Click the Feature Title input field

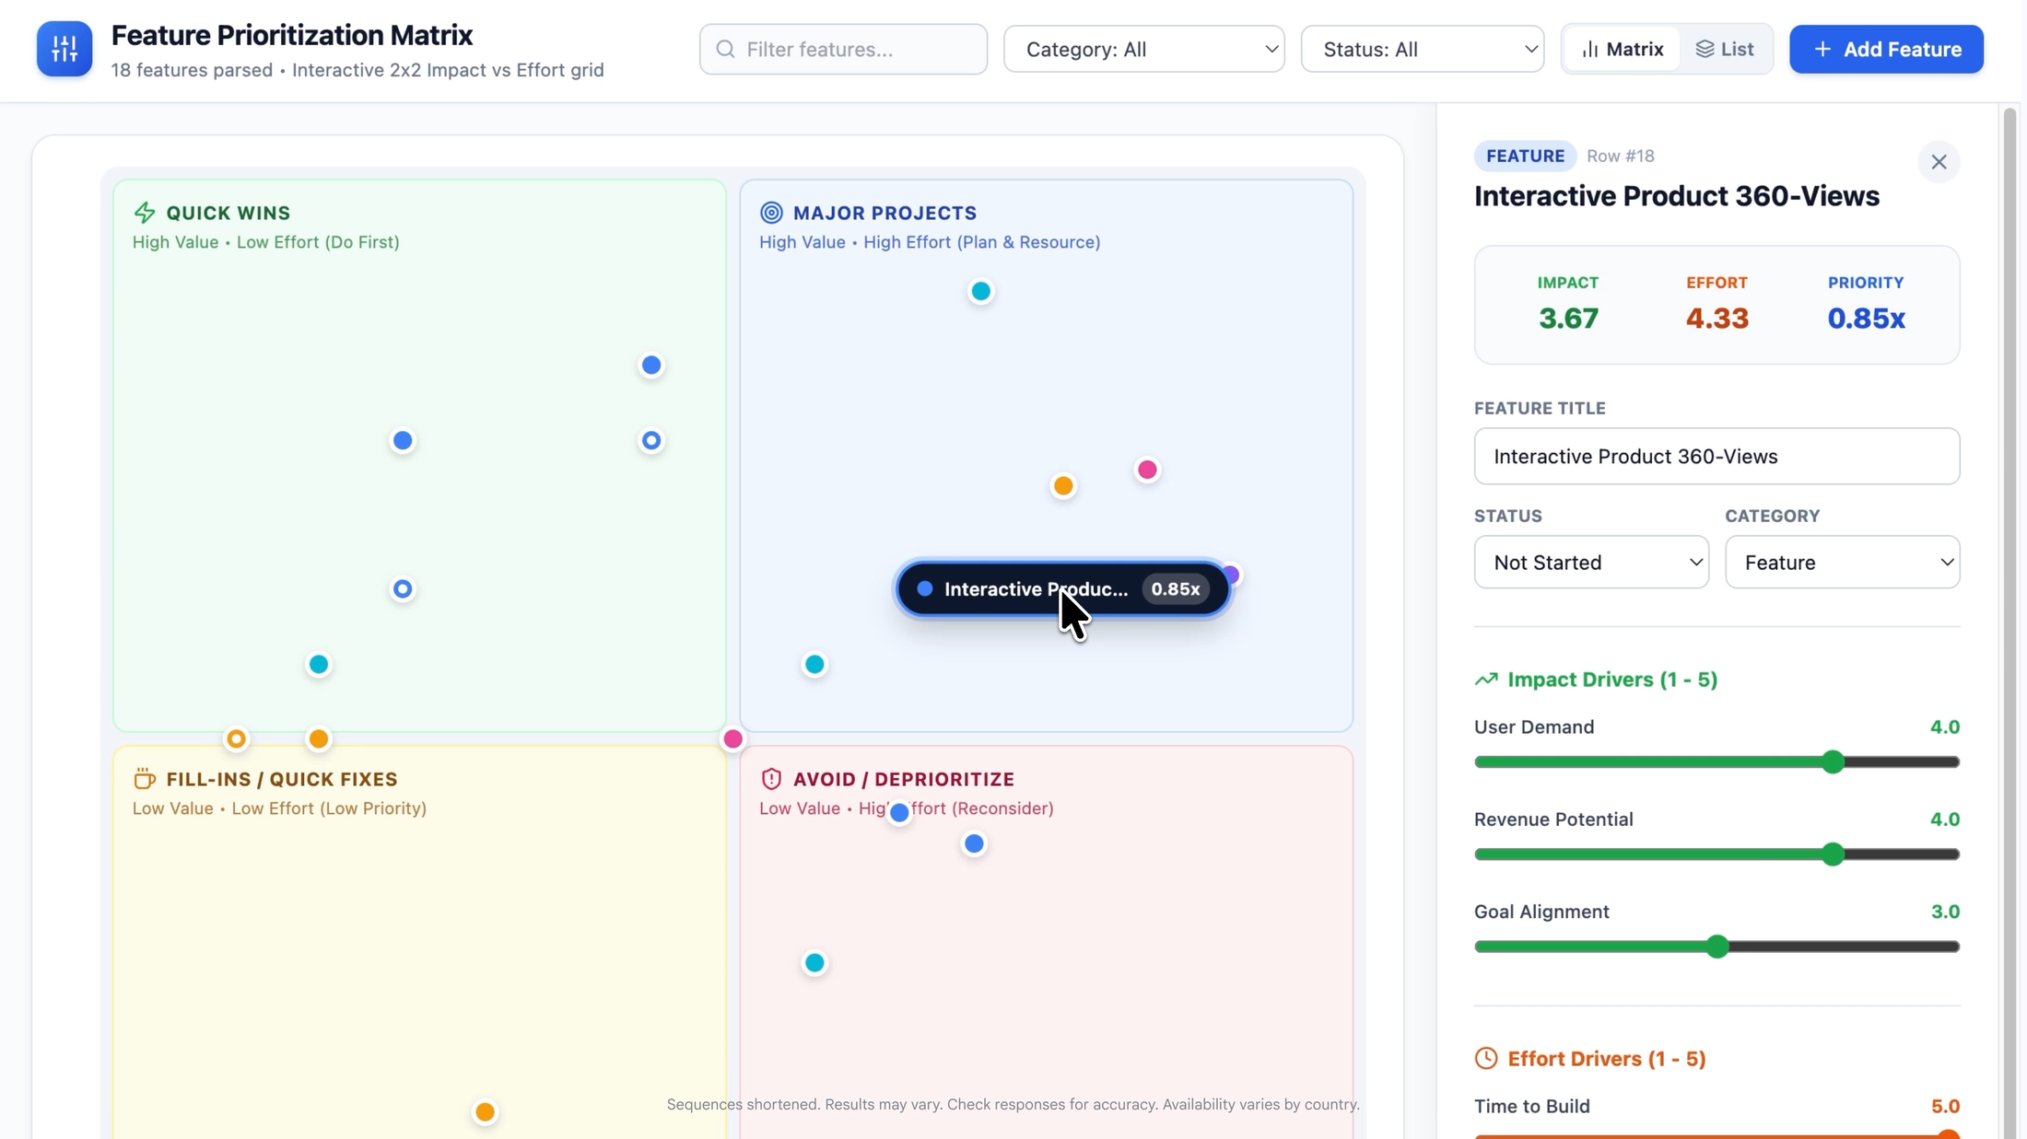click(1717, 456)
